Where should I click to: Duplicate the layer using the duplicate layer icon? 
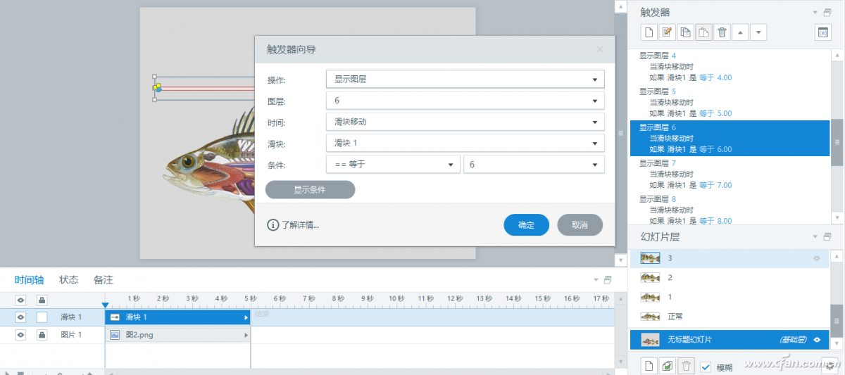point(668,366)
